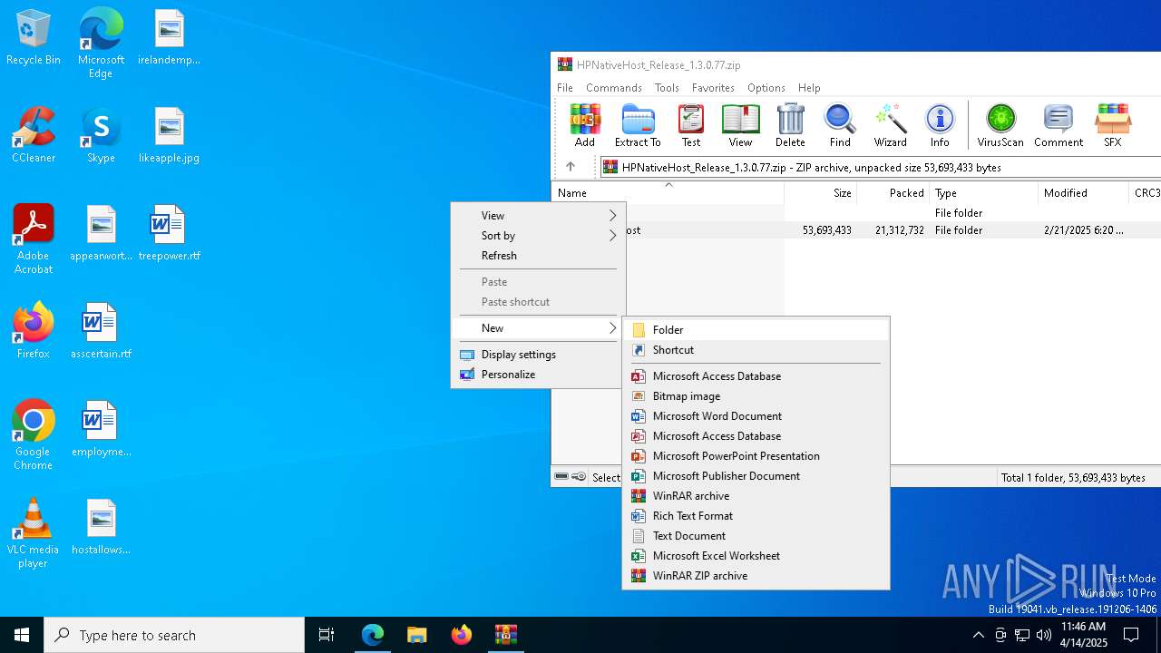Click the volume speaker tray icon

1044,635
